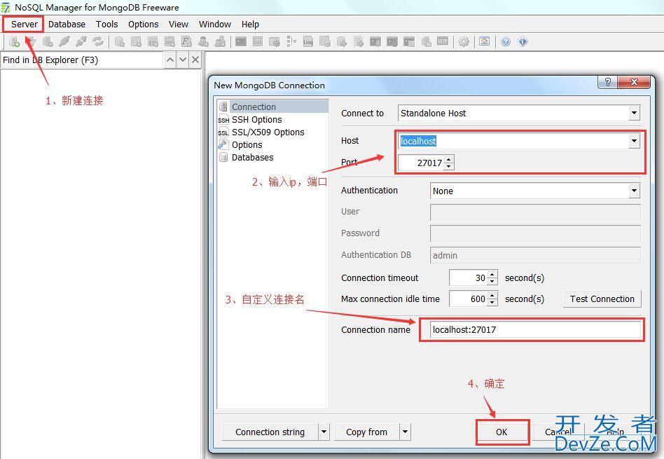Select SSH Options in the left list
664x459 pixels.
[256, 120]
